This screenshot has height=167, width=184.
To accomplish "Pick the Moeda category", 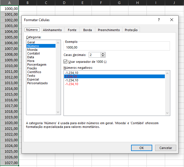I will tap(41, 50).
